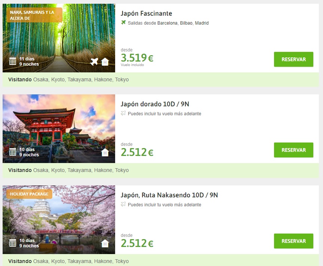Reserve the Japón Fascinante trip

tap(293, 59)
